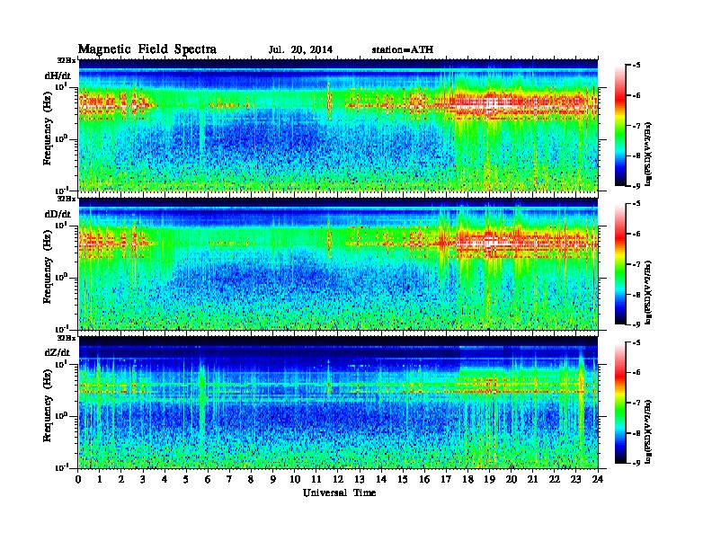Screen dimensions: 712x550
Task: Click the 10^0 frequency tick of dH/dt panel
Action: [x=61, y=138]
